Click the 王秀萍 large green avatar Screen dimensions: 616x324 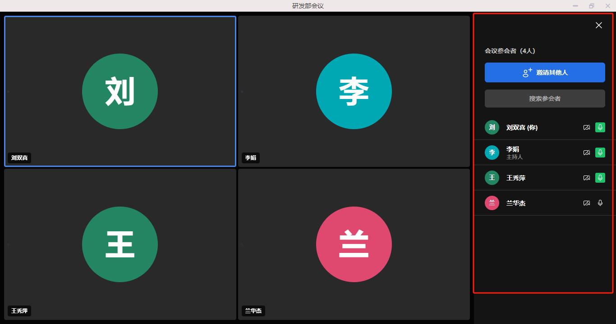120,244
